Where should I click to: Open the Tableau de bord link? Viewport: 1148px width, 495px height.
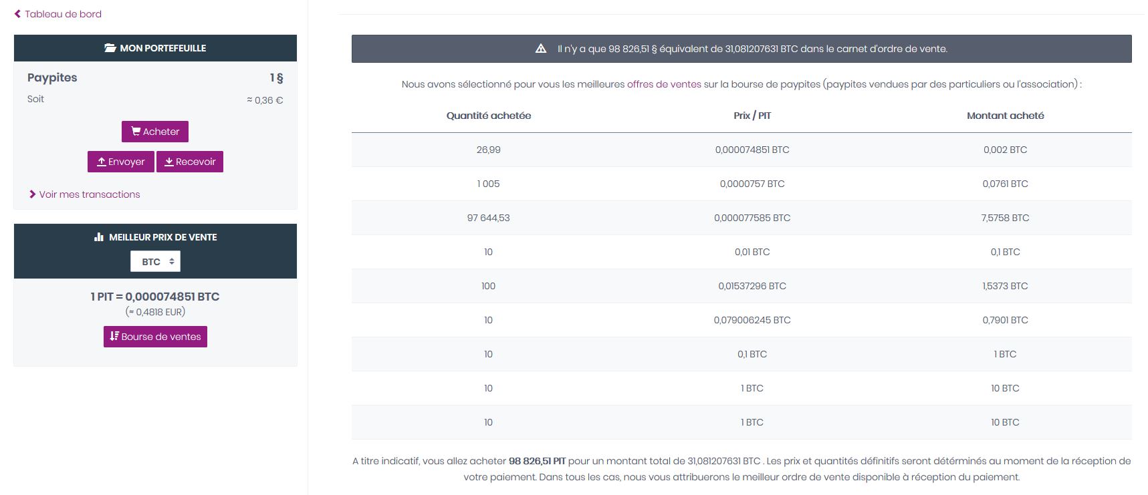[64, 14]
